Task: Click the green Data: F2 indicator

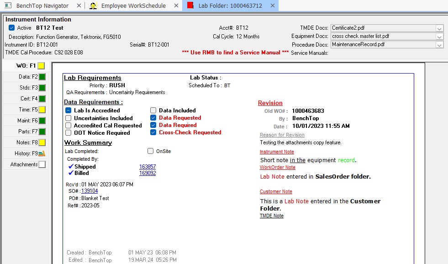Action: [42, 77]
